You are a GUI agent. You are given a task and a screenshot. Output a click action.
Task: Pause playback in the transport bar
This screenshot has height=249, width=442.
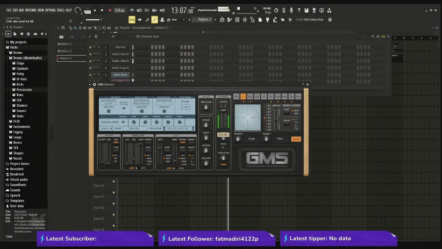(x=95, y=10)
